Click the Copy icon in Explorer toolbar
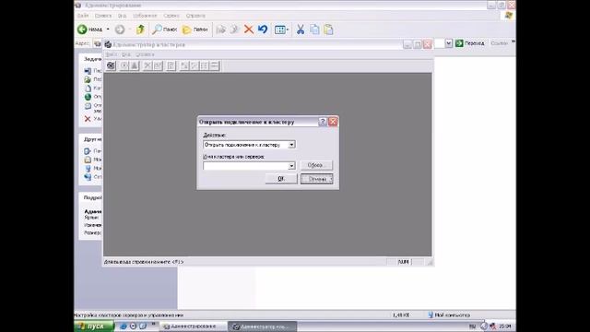Viewport: 590px width, 332px height. 314,30
